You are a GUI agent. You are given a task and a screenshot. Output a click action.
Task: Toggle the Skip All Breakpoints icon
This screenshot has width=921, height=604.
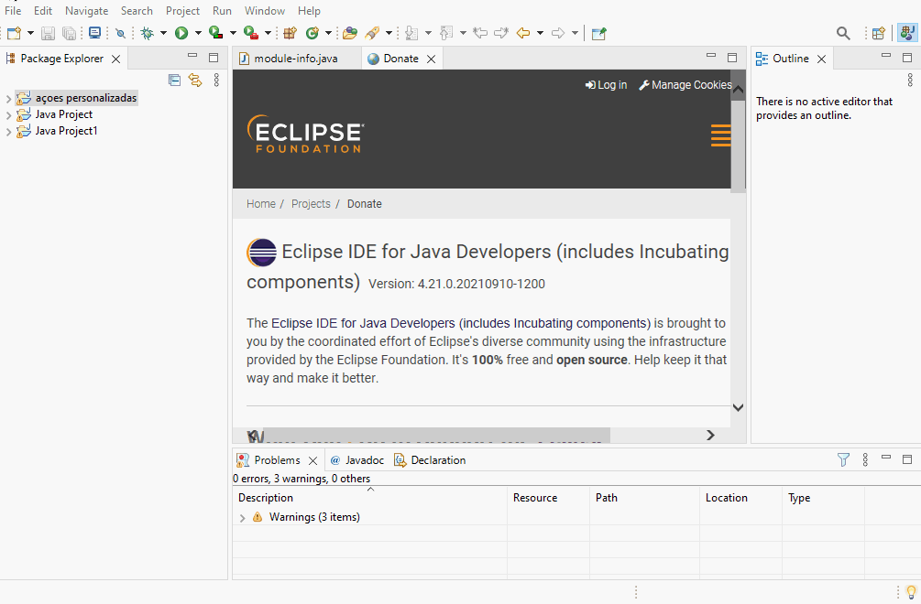(x=120, y=34)
